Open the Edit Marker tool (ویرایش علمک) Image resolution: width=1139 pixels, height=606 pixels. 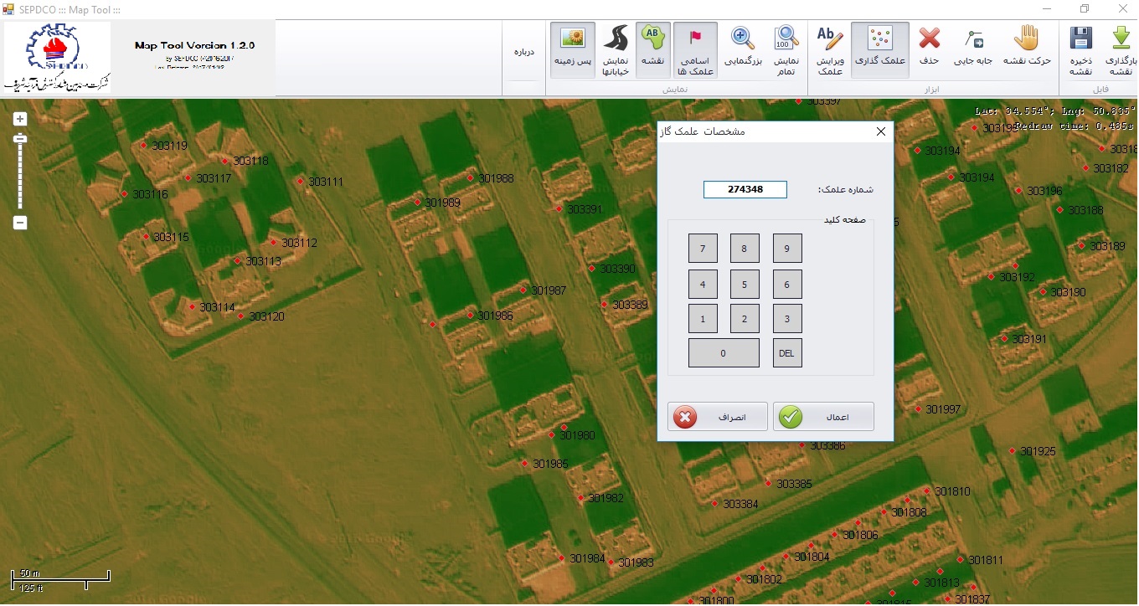(829, 49)
